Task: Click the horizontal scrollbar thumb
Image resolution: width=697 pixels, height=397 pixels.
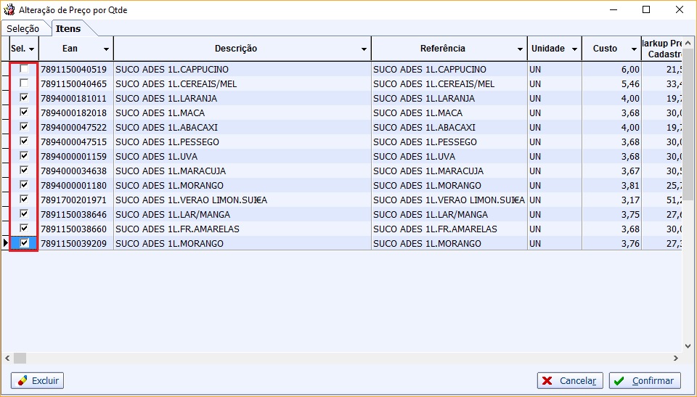Action: pyautogui.click(x=20, y=358)
